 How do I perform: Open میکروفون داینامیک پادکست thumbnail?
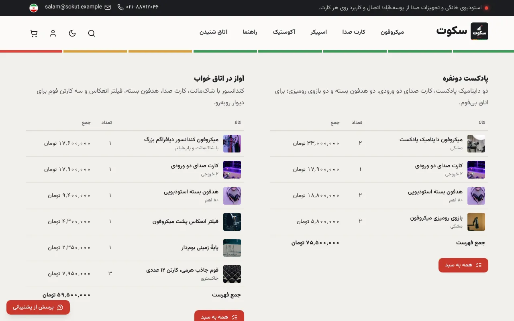click(x=476, y=144)
